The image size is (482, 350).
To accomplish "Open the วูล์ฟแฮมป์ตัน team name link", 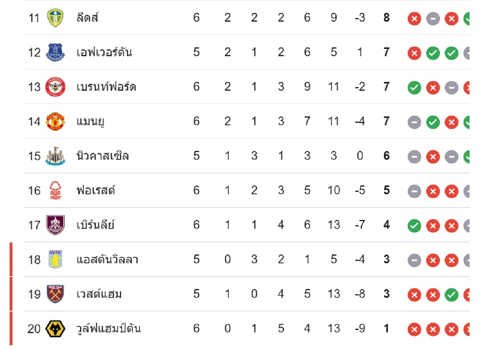I will 108,328.
